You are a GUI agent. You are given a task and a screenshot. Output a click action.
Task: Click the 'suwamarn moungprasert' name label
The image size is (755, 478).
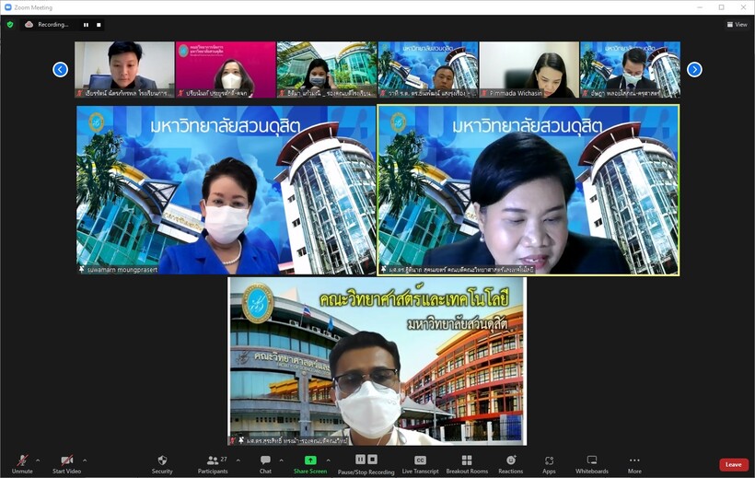click(122, 270)
